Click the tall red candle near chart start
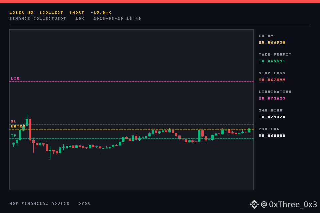Screen dimensions: 320x213 [30, 130]
